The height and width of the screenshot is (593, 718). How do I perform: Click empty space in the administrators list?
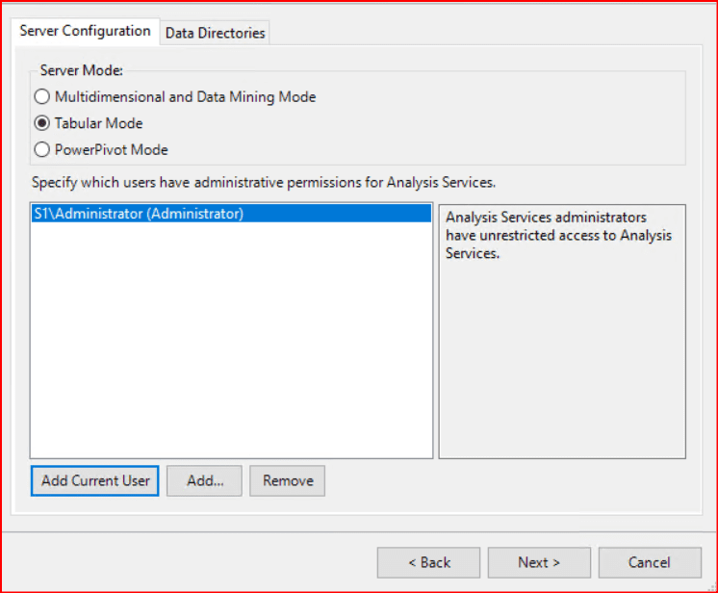pos(231,356)
